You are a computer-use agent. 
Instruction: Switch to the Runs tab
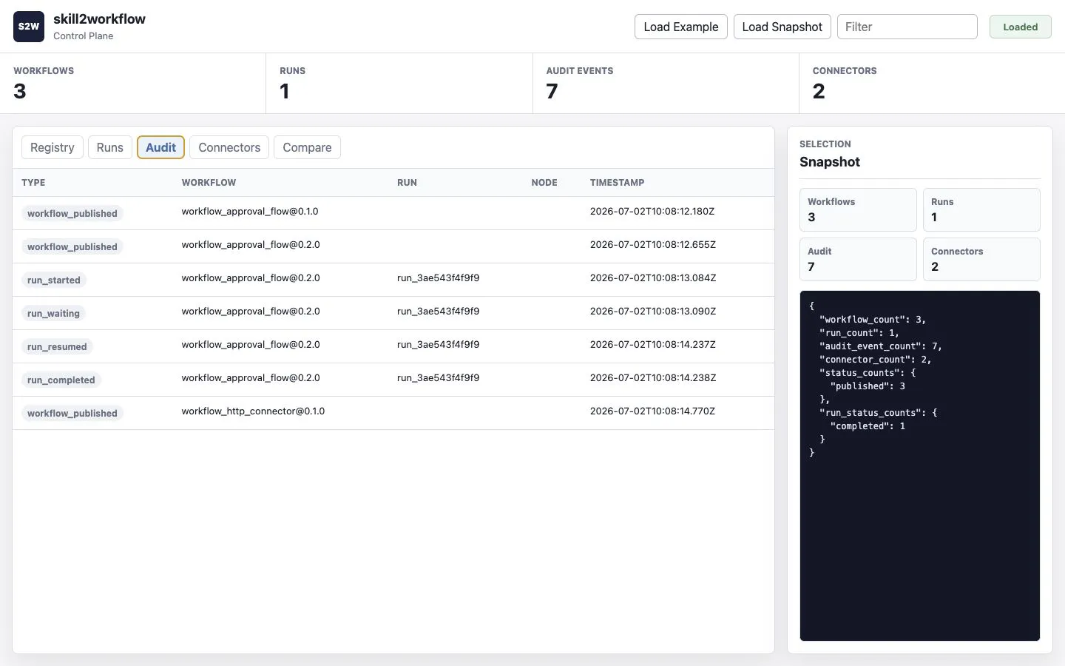click(110, 147)
